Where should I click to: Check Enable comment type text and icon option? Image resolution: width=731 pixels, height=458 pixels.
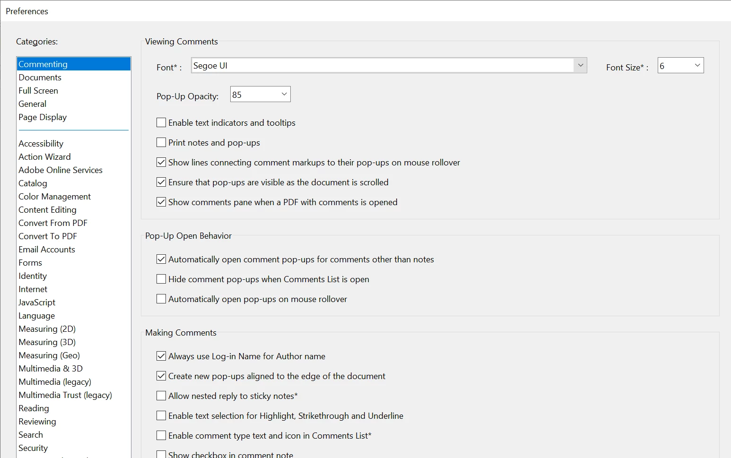(161, 436)
